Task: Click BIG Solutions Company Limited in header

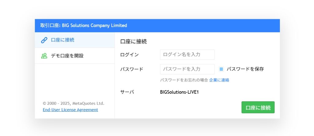Action: 94,26
